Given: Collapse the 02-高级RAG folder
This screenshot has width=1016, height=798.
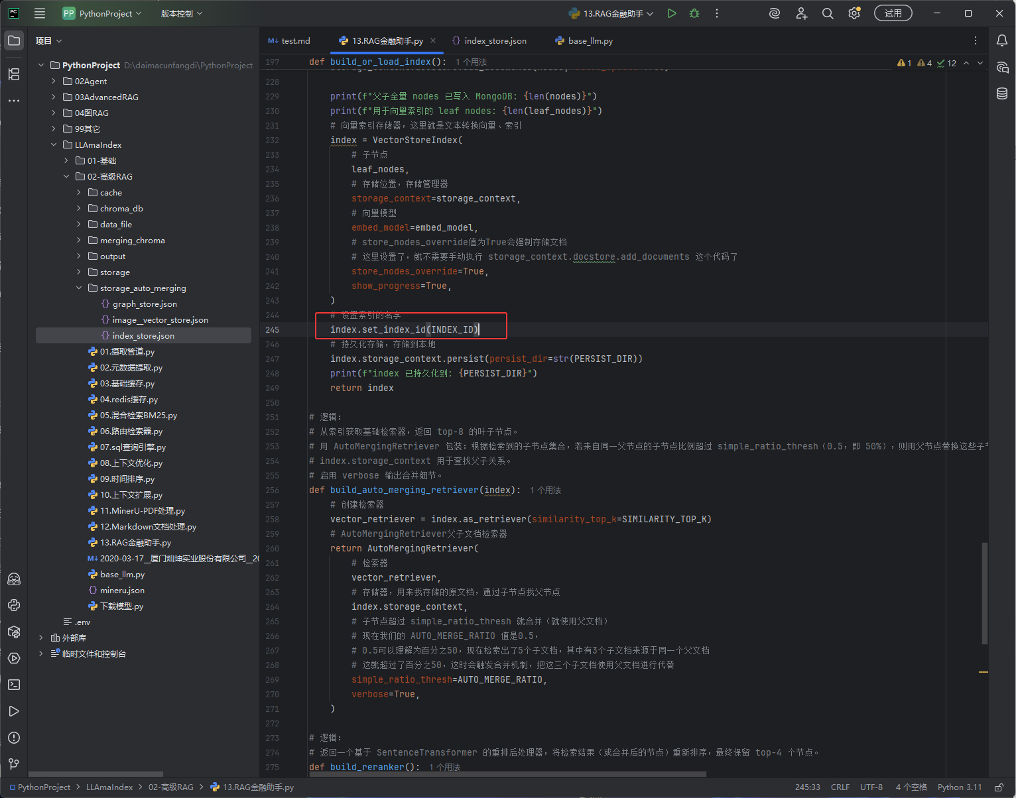Looking at the screenshot, I should (x=66, y=176).
